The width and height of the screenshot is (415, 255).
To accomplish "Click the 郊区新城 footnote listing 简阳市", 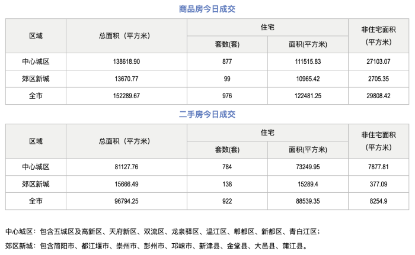I will (x=155, y=246).
